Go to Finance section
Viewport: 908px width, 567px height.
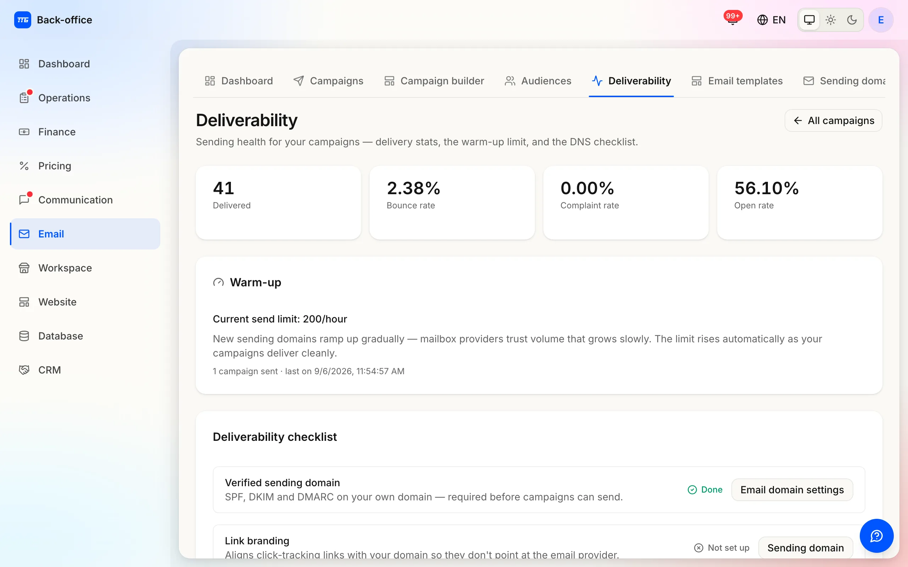(85, 132)
